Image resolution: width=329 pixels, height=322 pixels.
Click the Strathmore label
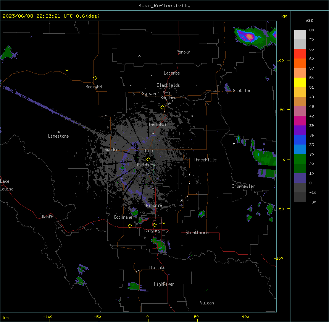coord(197,233)
